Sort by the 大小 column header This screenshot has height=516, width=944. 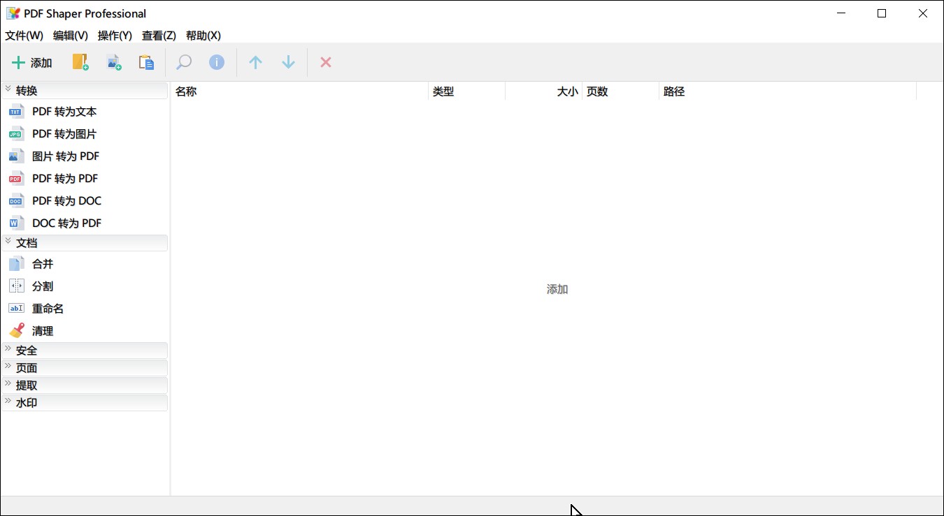(x=544, y=91)
